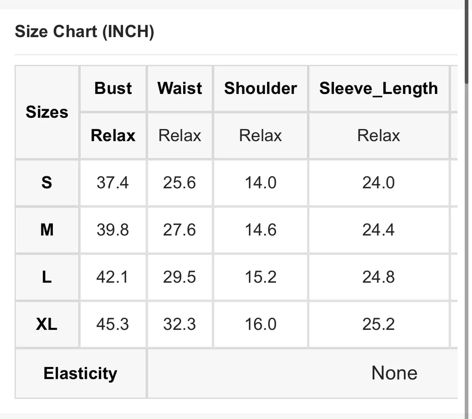The image size is (472, 419).
Task: Click the bold Relax cell under Bust
Action: point(113,135)
